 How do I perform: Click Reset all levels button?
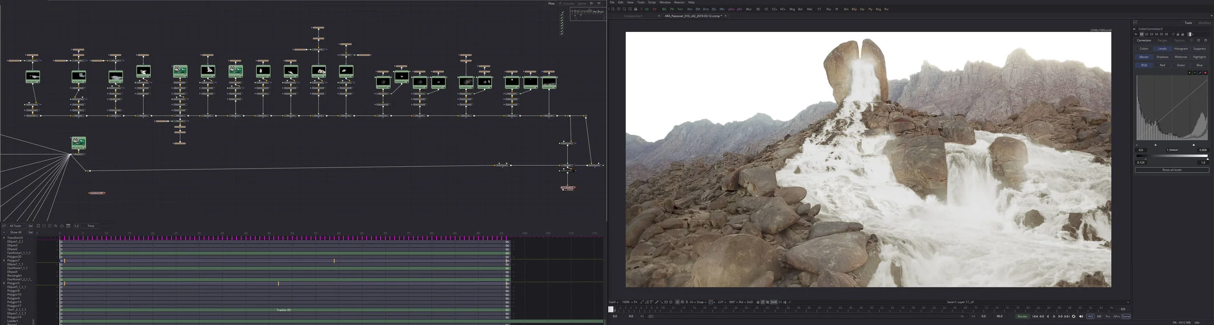(1172, 170)
